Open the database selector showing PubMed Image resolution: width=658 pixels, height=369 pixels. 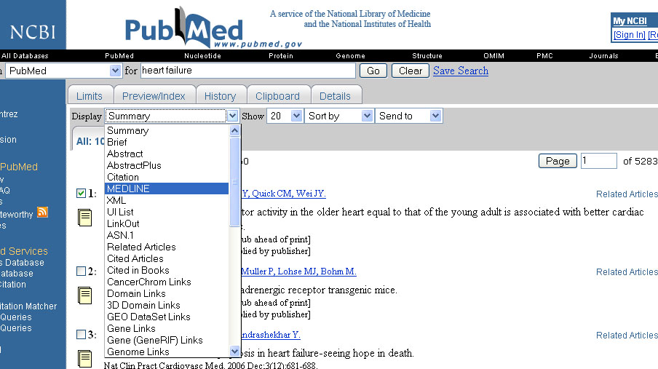[63, 71]
